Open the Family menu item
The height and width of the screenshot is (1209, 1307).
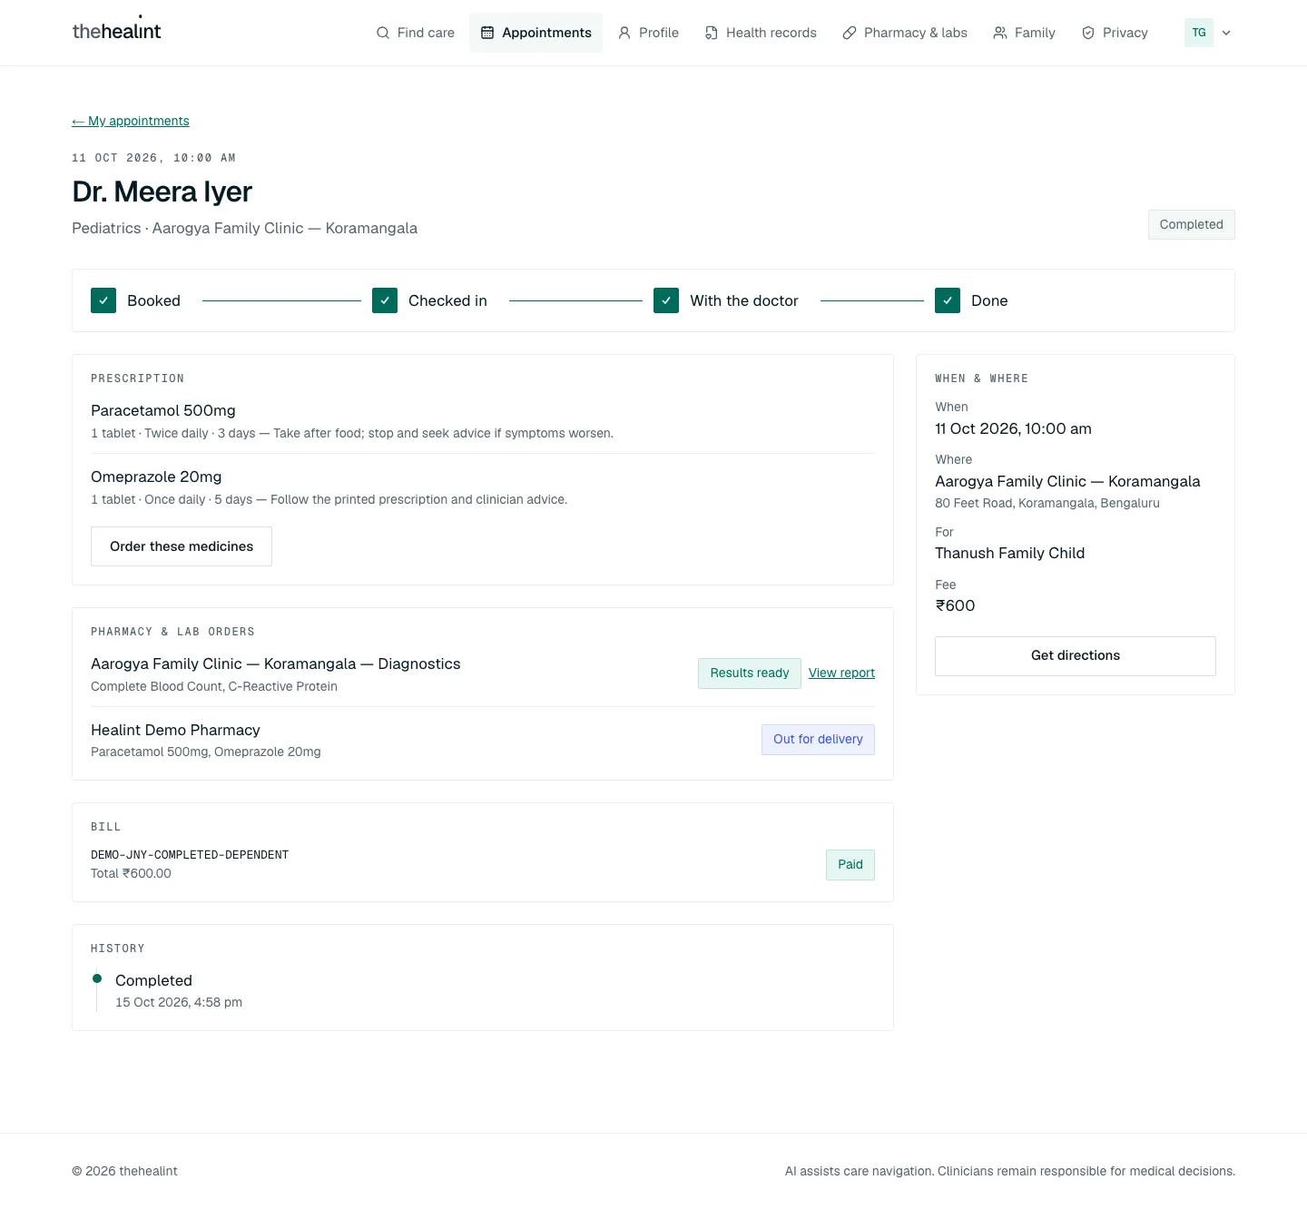[x=1024, y=33]
